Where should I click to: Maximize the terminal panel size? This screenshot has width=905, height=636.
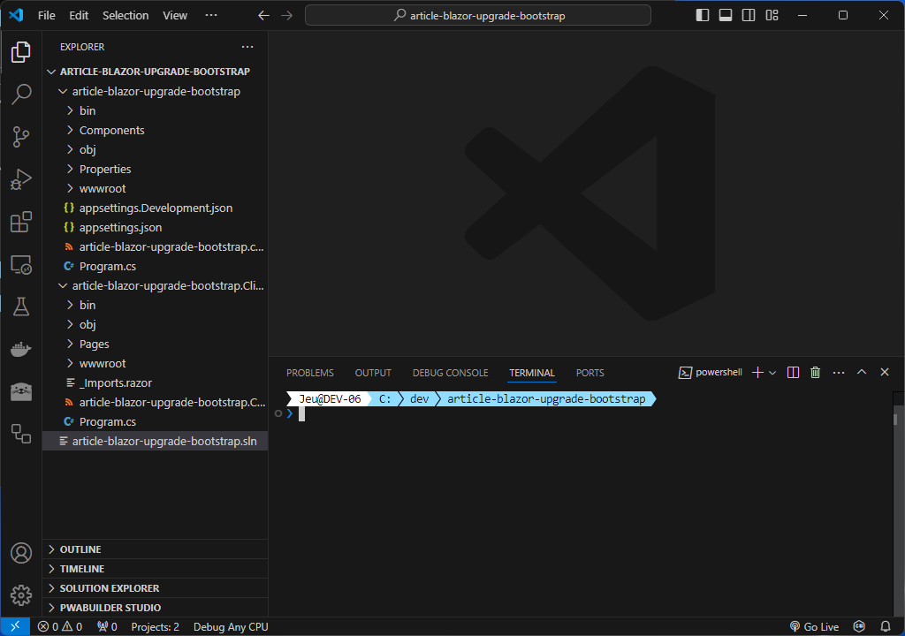click(x=862, y=372)
